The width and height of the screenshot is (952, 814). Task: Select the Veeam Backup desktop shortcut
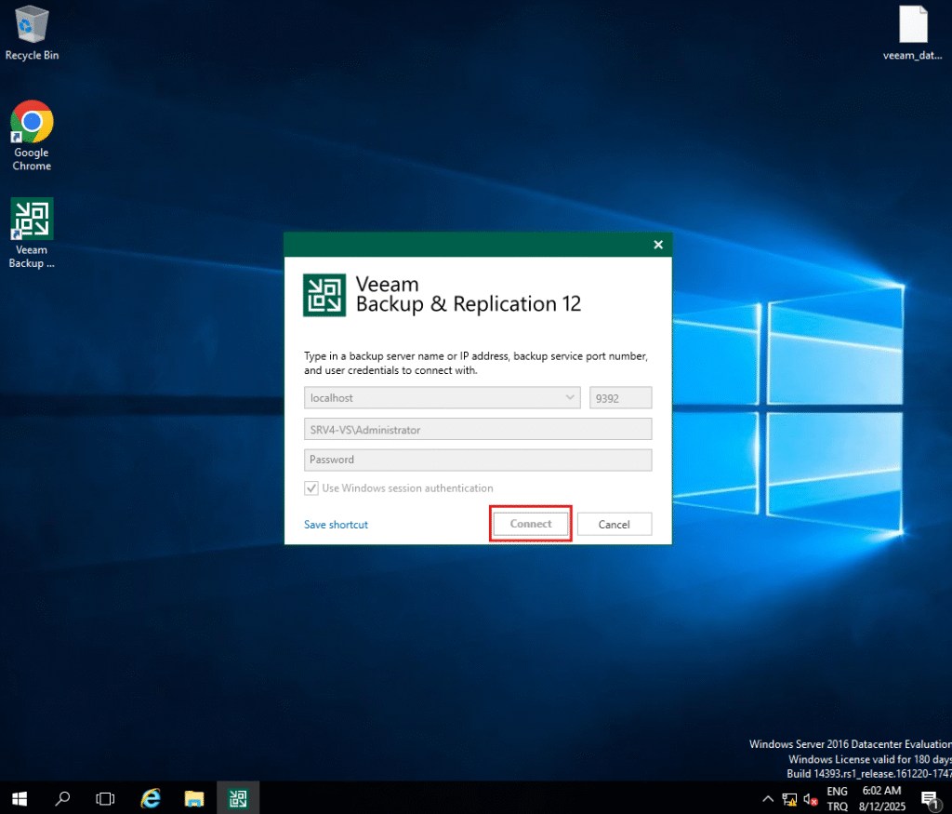pos(32,234)
